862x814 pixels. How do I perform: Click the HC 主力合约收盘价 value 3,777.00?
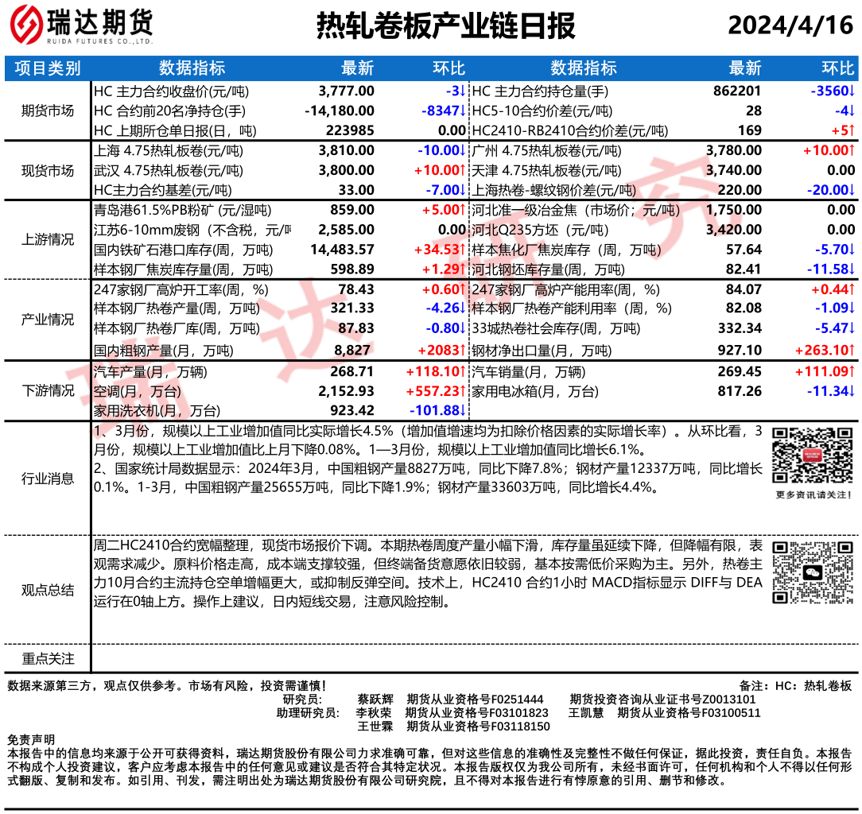346,91
